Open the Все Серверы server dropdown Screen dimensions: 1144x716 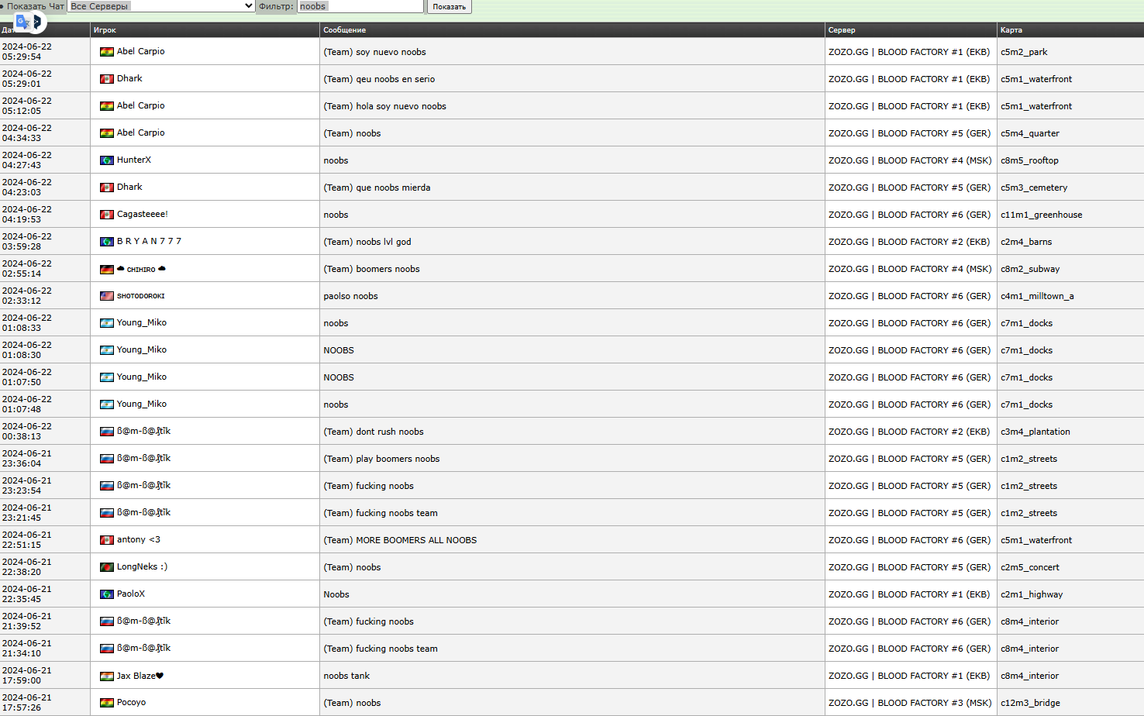(161, 6)
